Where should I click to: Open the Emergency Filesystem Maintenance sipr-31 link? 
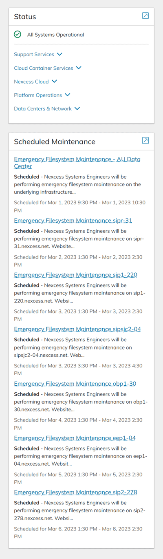pos(73,221)
